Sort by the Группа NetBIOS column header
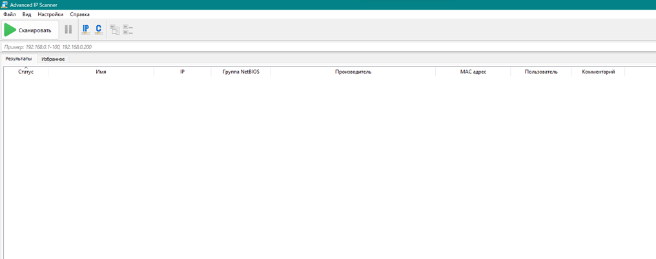The width and height of the screenshot is (656, 259). tap(241, 72)
